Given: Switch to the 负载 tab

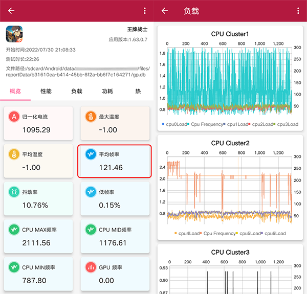Looking at the screenshot, I should [77, 91].
